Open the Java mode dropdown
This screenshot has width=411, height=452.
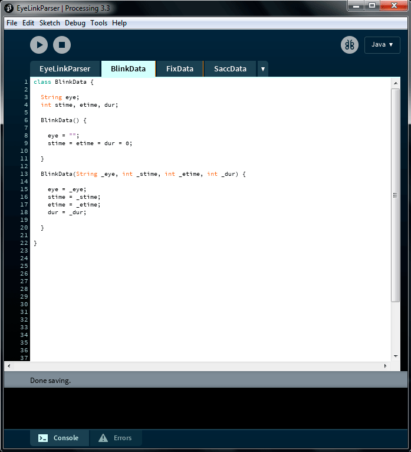pos(382,45)
